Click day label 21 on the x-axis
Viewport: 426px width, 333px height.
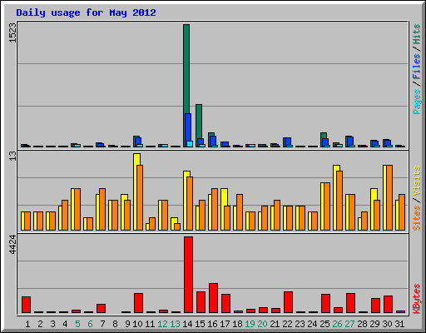point(275,324)
